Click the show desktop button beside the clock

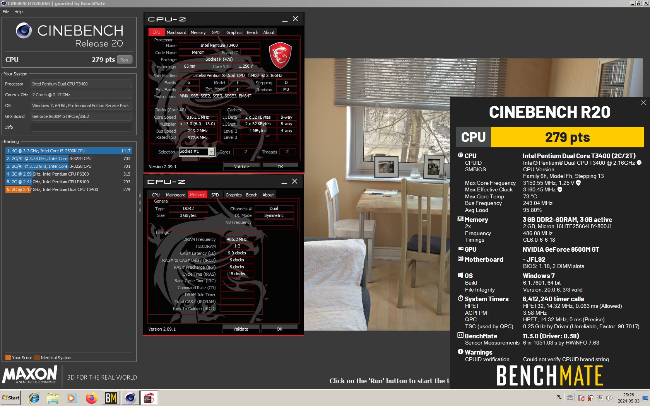[645, 398]
